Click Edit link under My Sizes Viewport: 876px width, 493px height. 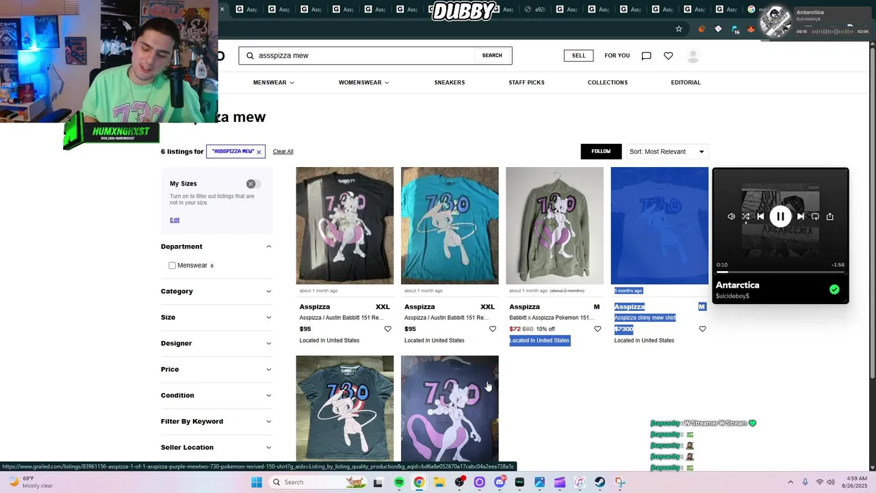(175, 220)
